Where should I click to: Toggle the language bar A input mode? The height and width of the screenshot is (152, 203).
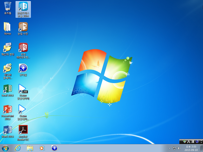pos(189,142)
